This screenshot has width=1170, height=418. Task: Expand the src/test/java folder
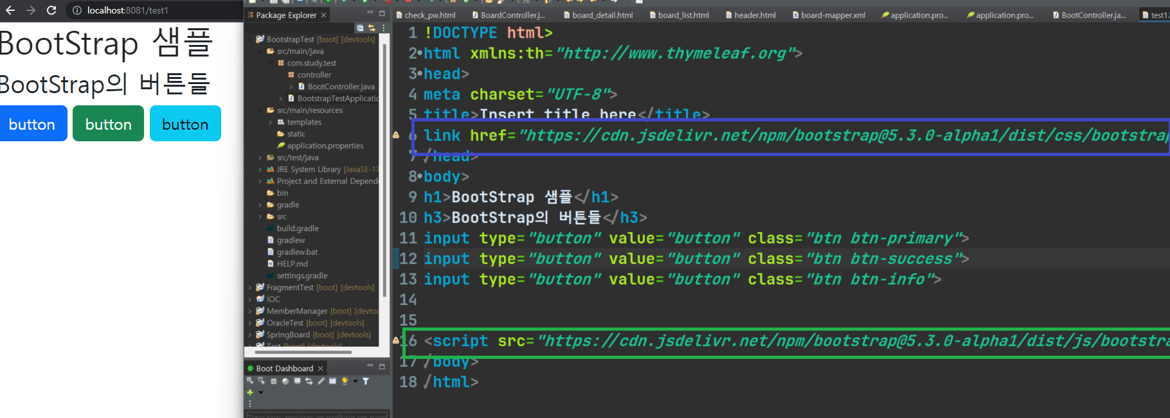(260, 157)
